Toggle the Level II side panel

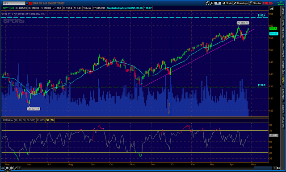(283, 109)
